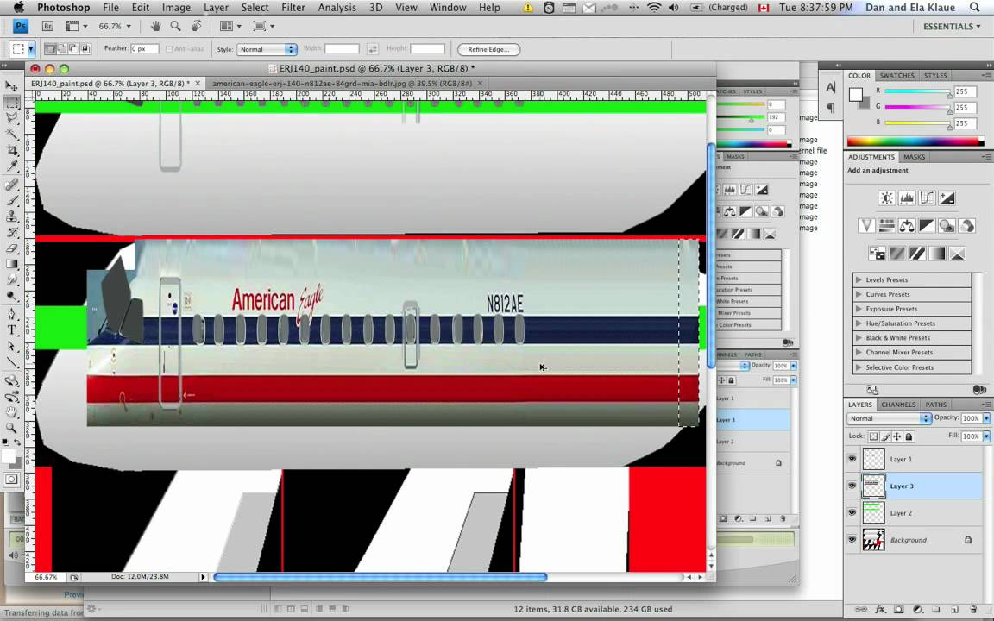Toggle lock all
994x621 pixels.
pos(909,436)
